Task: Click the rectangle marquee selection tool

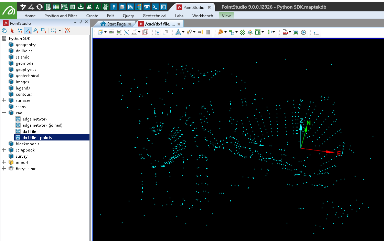Action: point(54,31)
